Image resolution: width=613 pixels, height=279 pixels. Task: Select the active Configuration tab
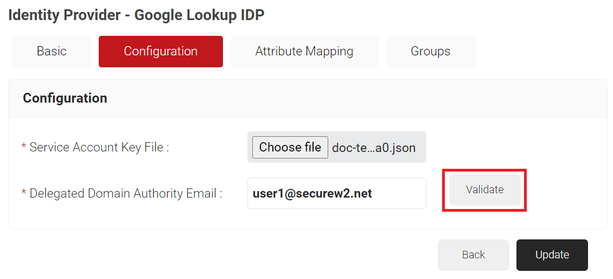pos(161,52)
